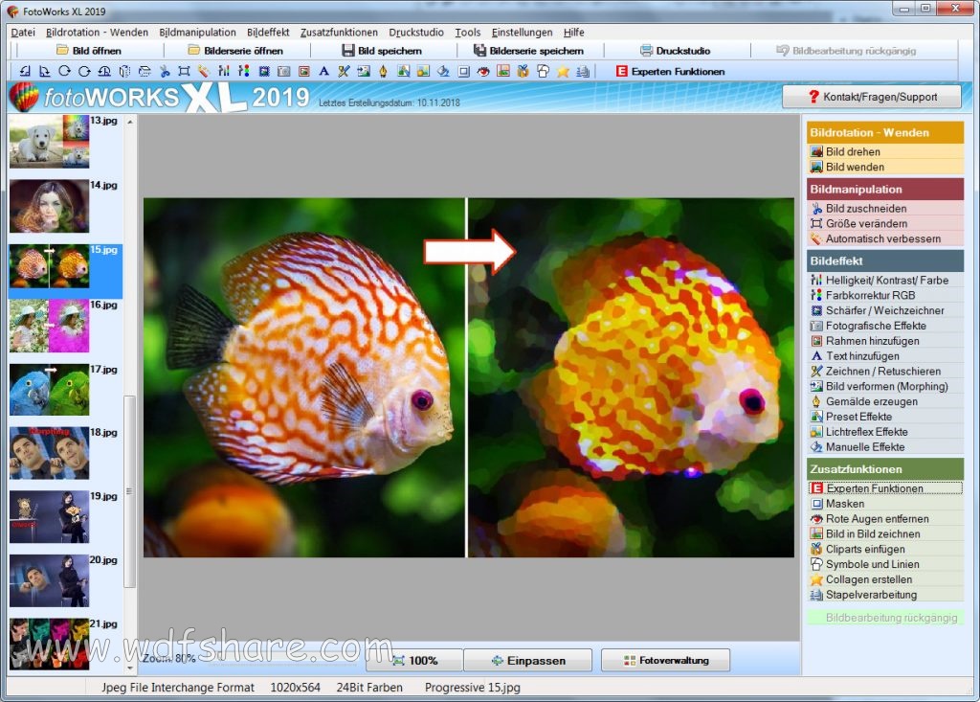Open Fotoverwaltung with its button
Image resolution: width=980 pixels, height=702 pixels.
tap(665, 660)
